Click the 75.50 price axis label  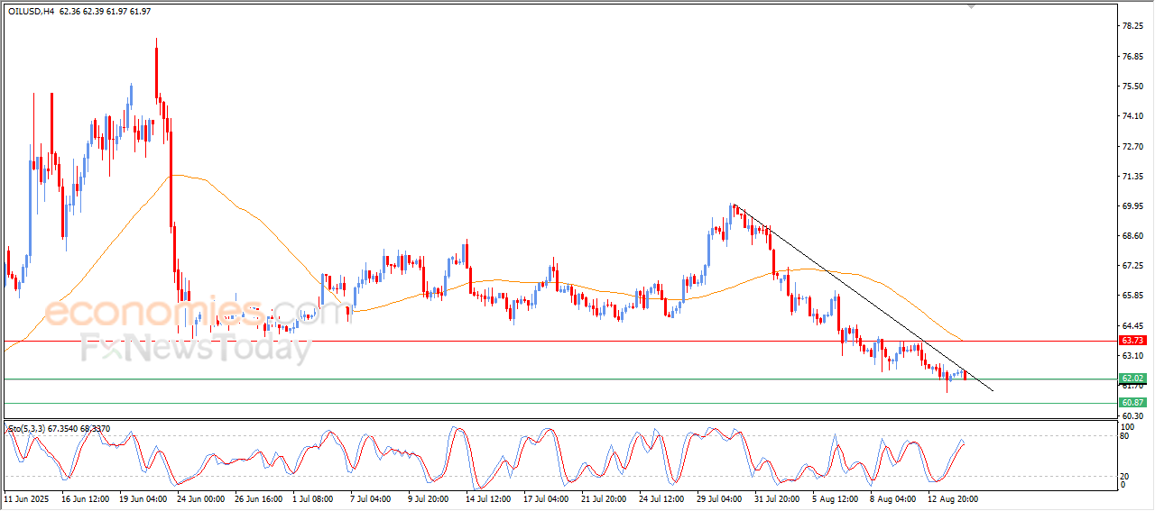1133,86
